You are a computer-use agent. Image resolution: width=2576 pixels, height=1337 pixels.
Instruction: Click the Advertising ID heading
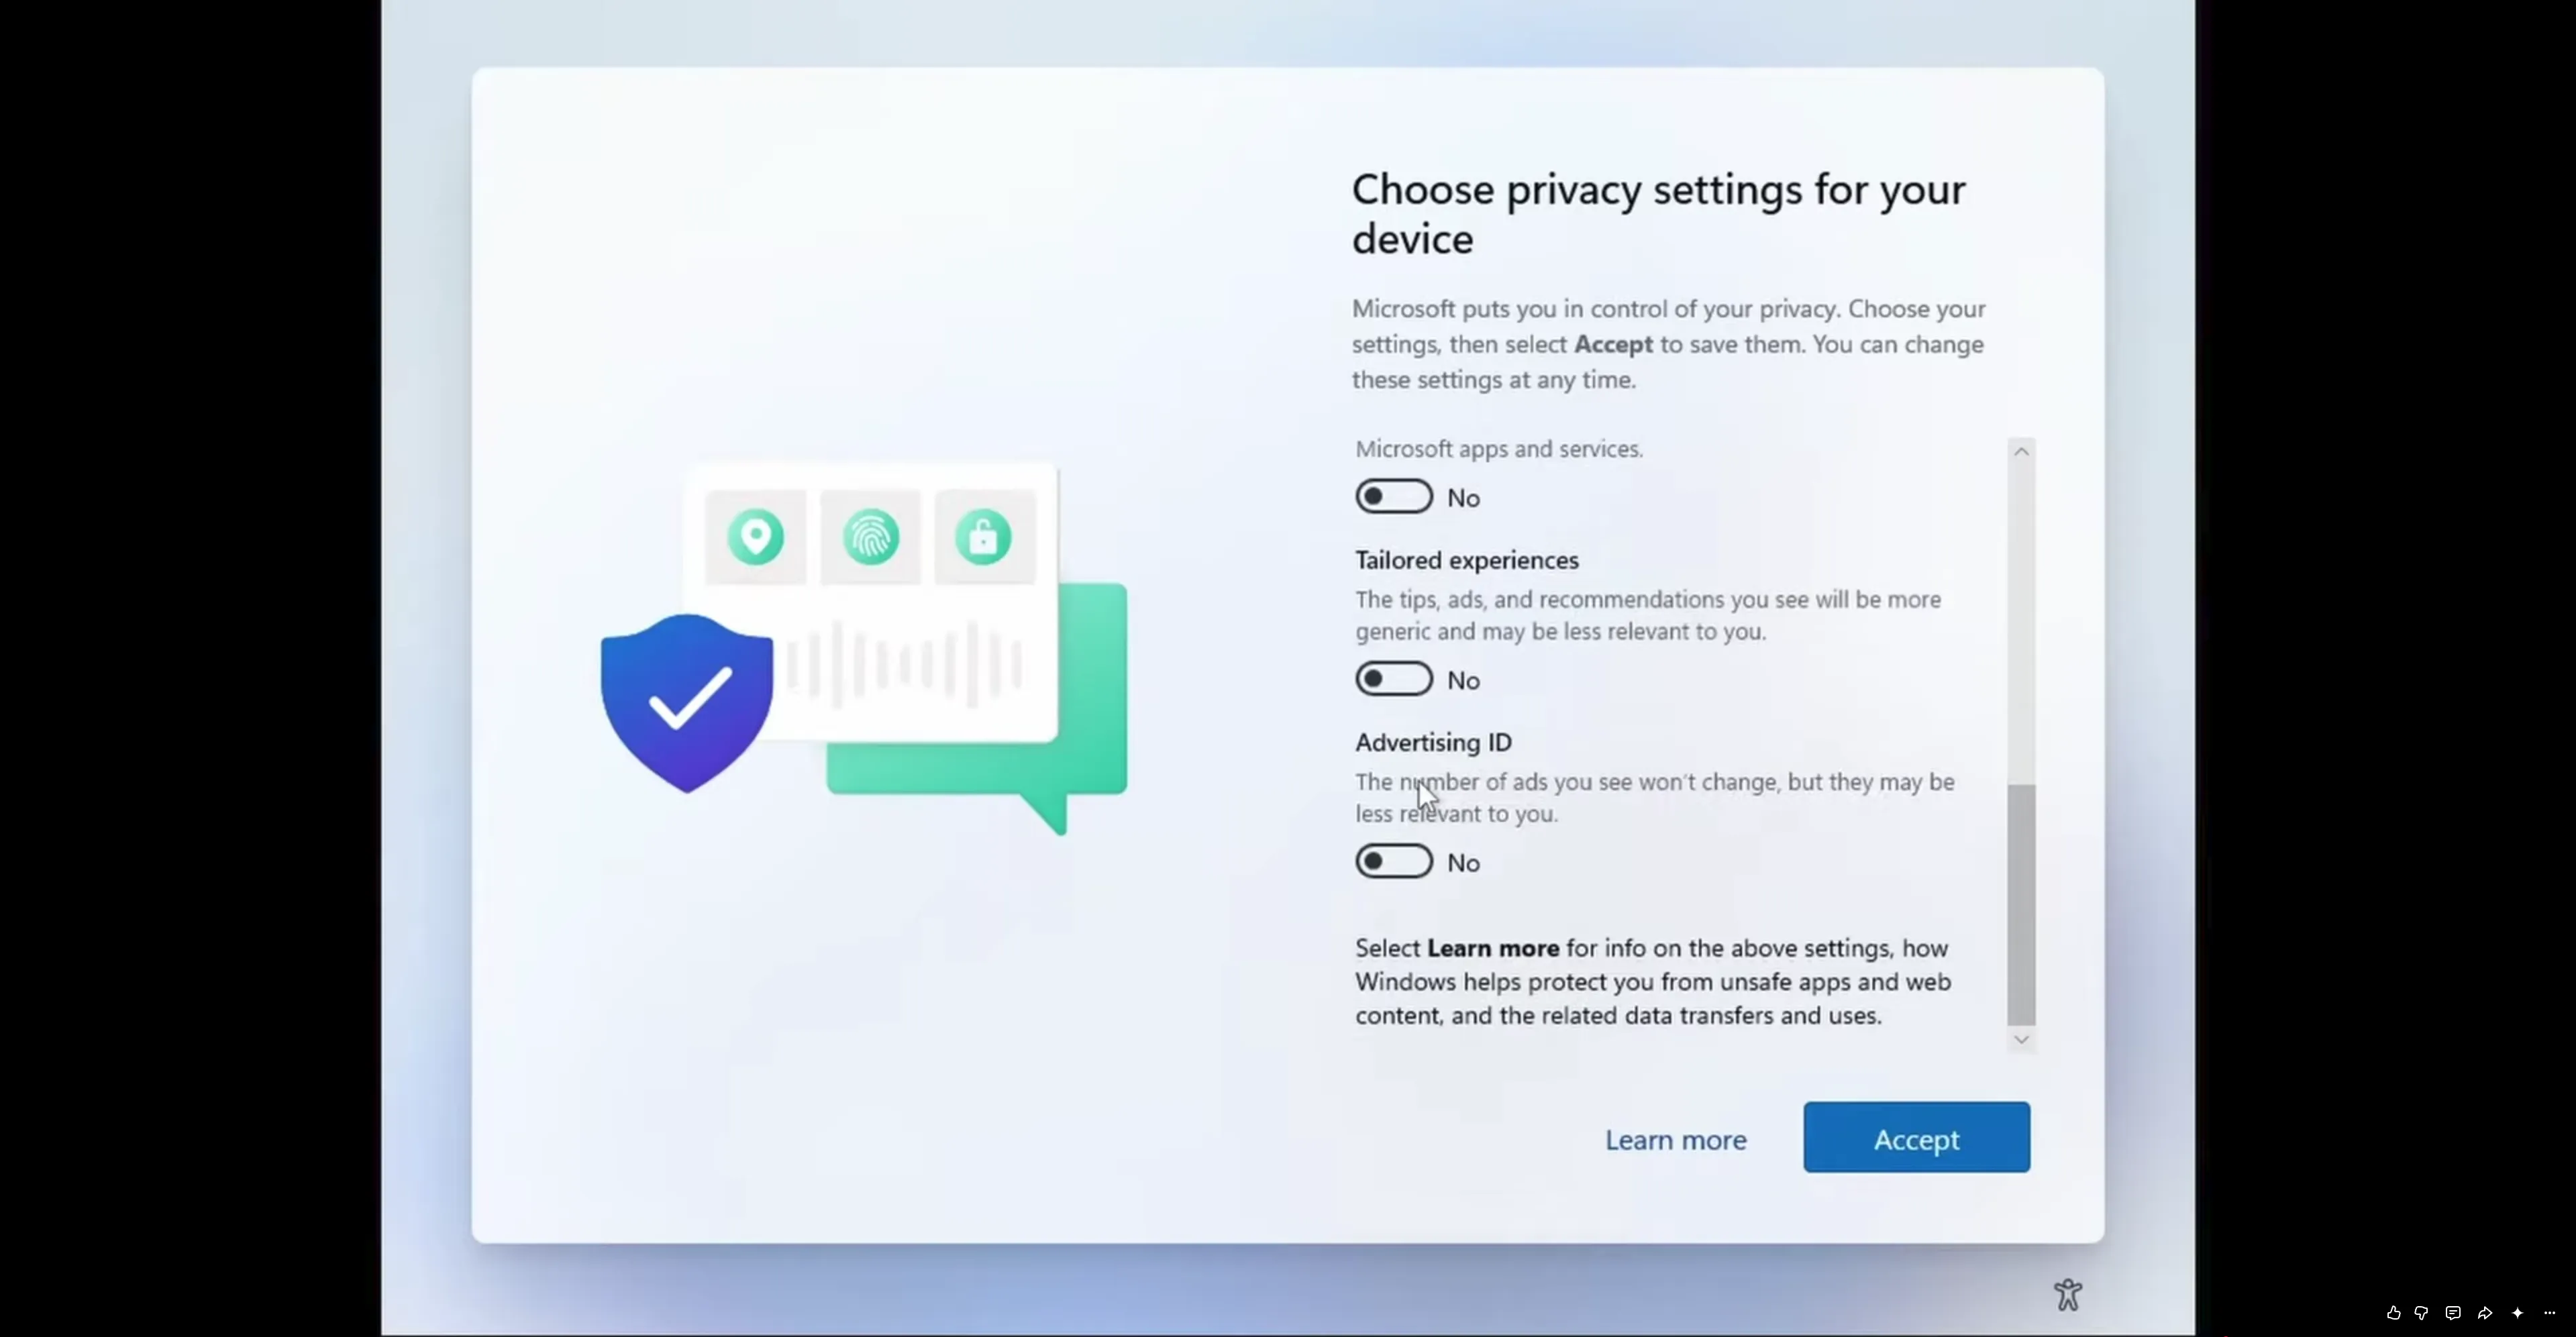click(x=1433, y=742)
